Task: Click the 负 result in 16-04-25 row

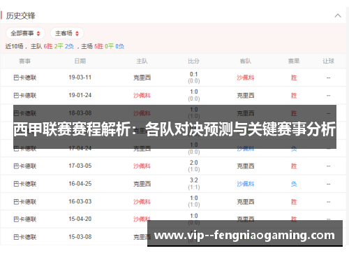Action: point(294,184)
